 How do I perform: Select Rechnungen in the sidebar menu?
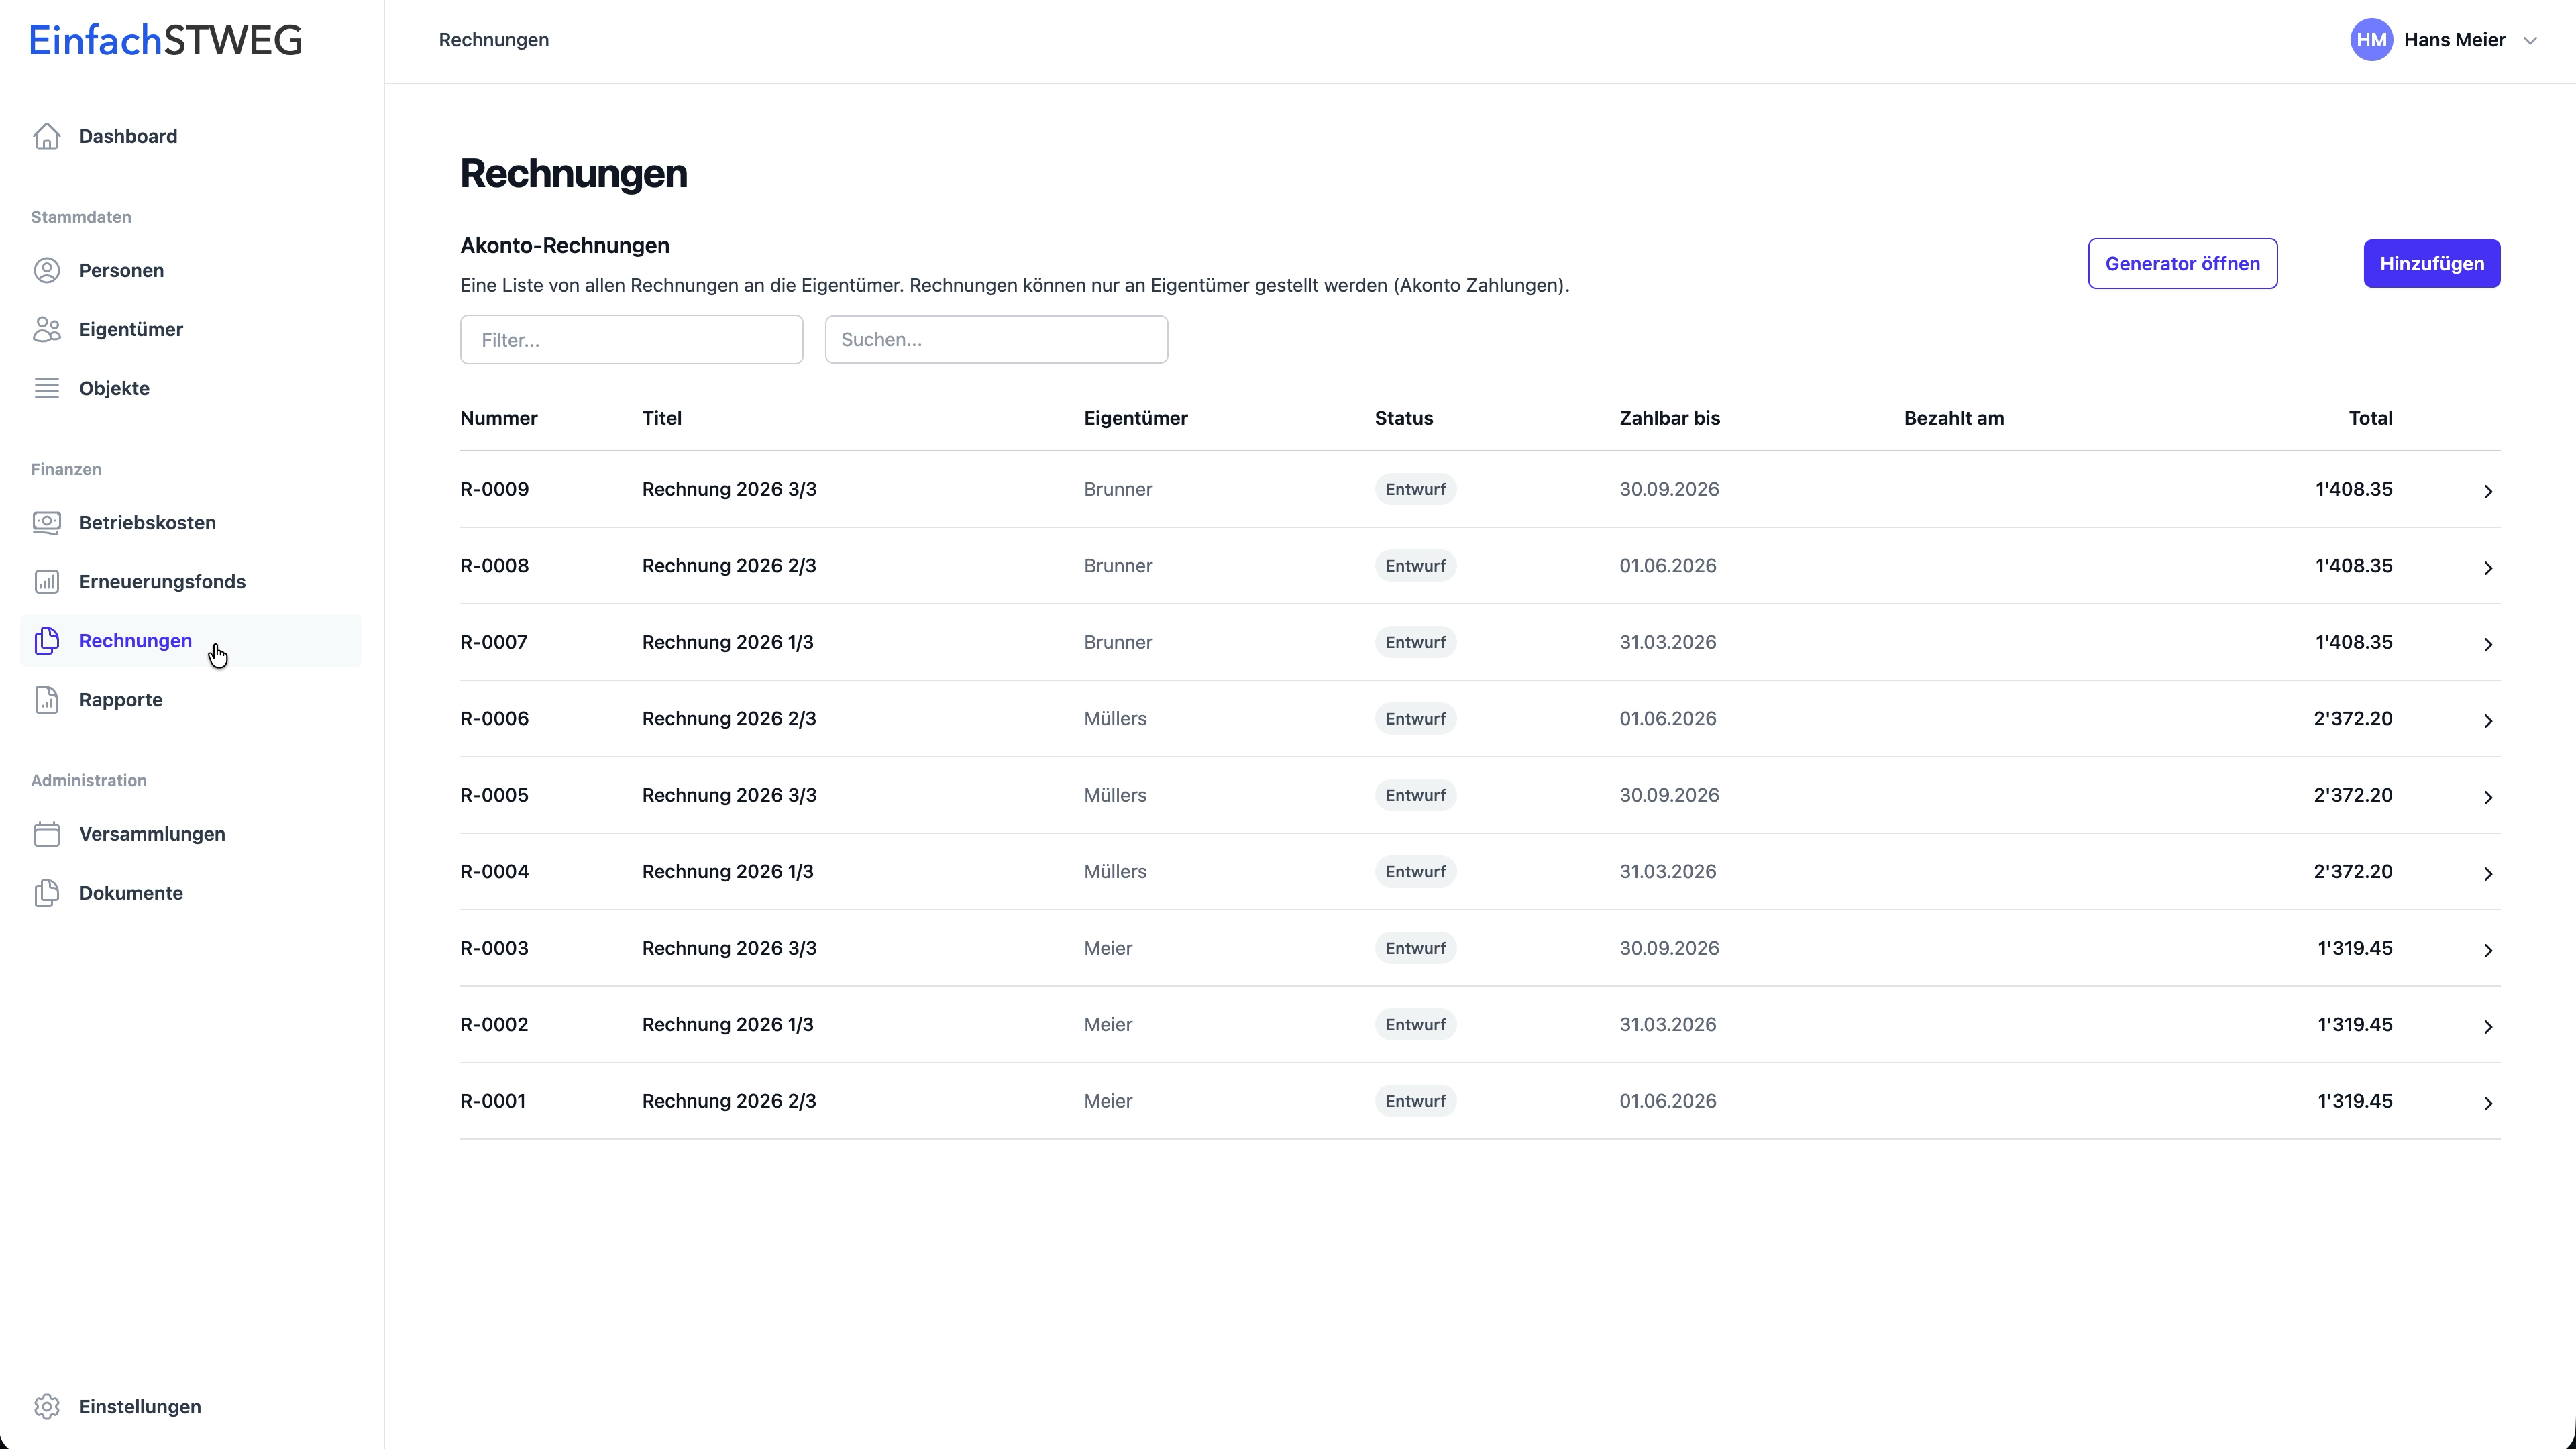coord(135,640)
